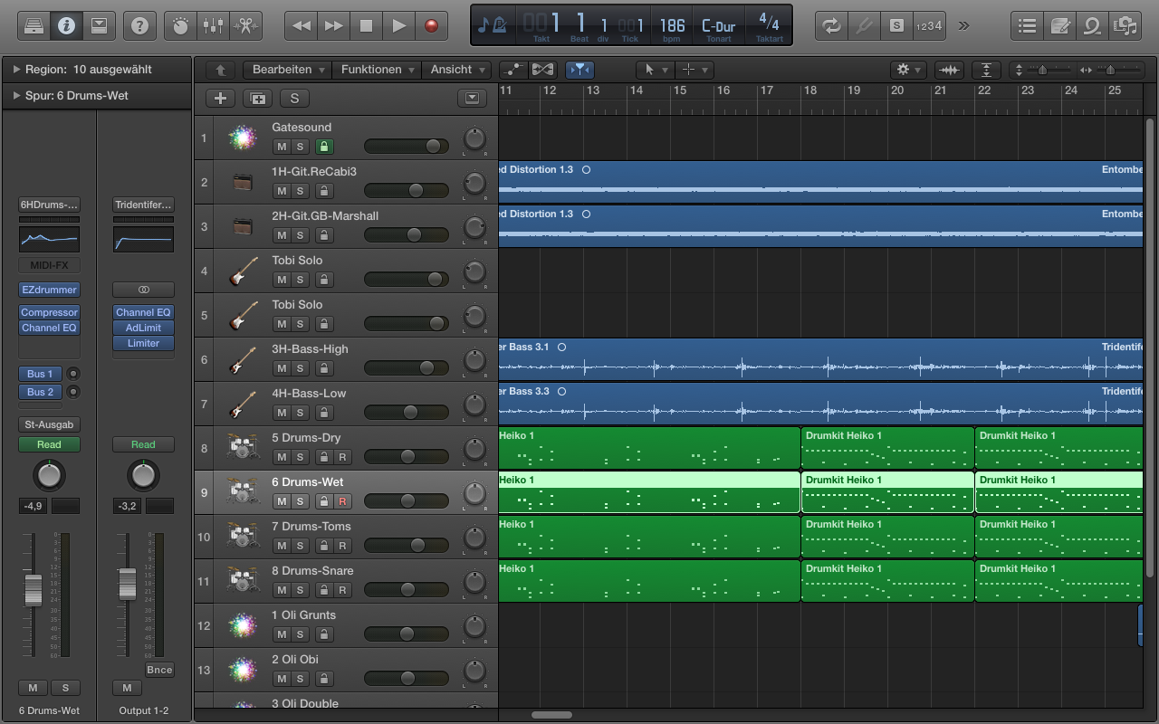
Task: Toggle the Catch playhead button
Action: (579, 70)
